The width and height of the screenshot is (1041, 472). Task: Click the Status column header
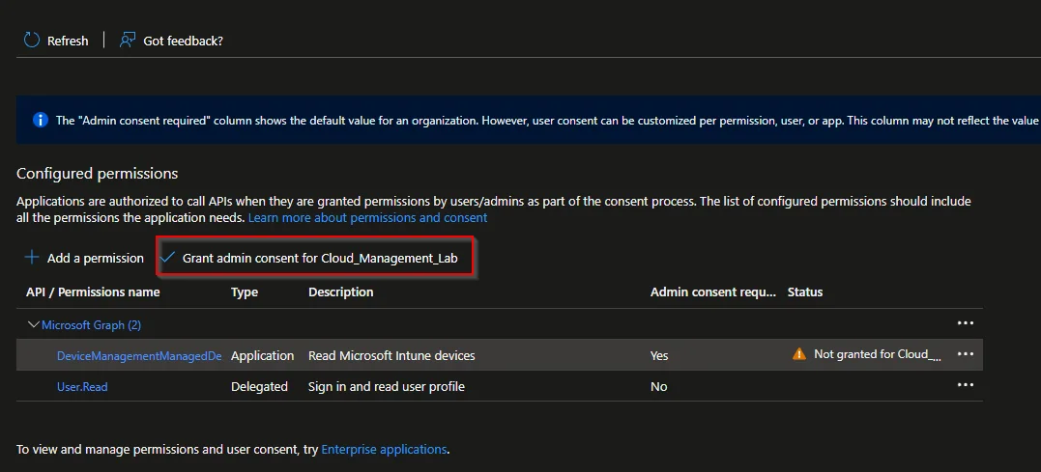point(804,292)
